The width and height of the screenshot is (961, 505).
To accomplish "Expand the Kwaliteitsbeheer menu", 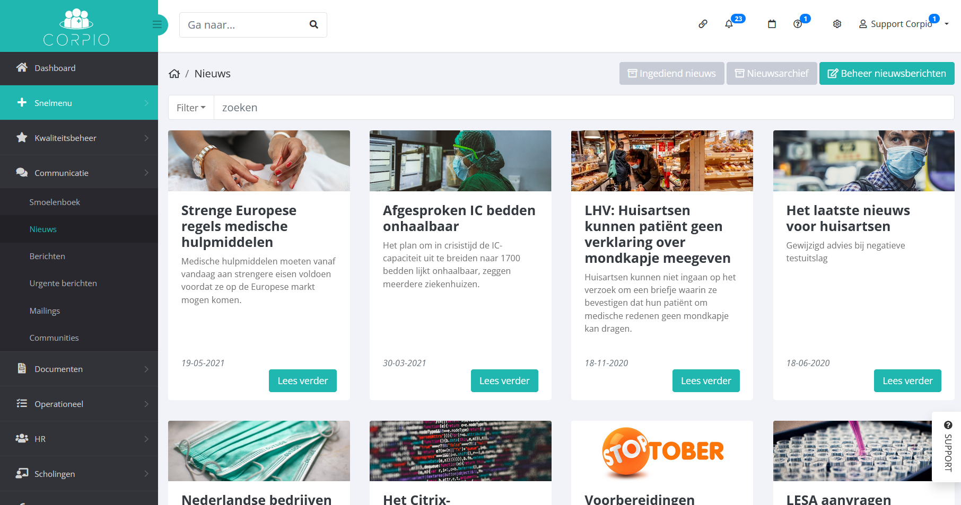I will (79, 138).
